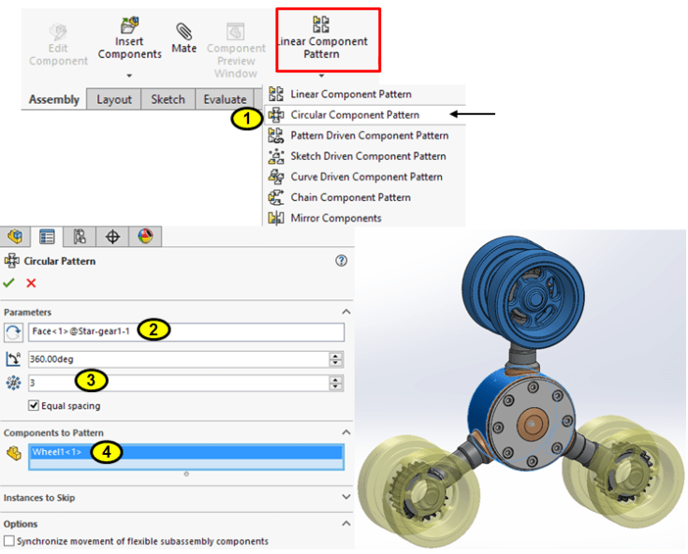Click the angle field showing 360.00deg
This screenshot has width=688, height=554.
[178, 359]
